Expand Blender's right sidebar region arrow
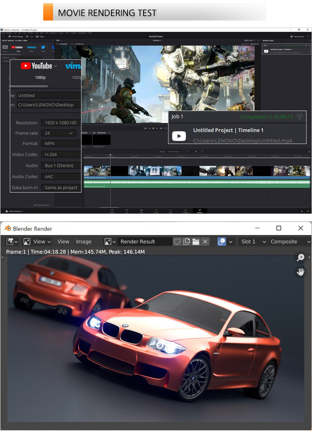This screenshot has height=432, width=312. pos(309,257)
